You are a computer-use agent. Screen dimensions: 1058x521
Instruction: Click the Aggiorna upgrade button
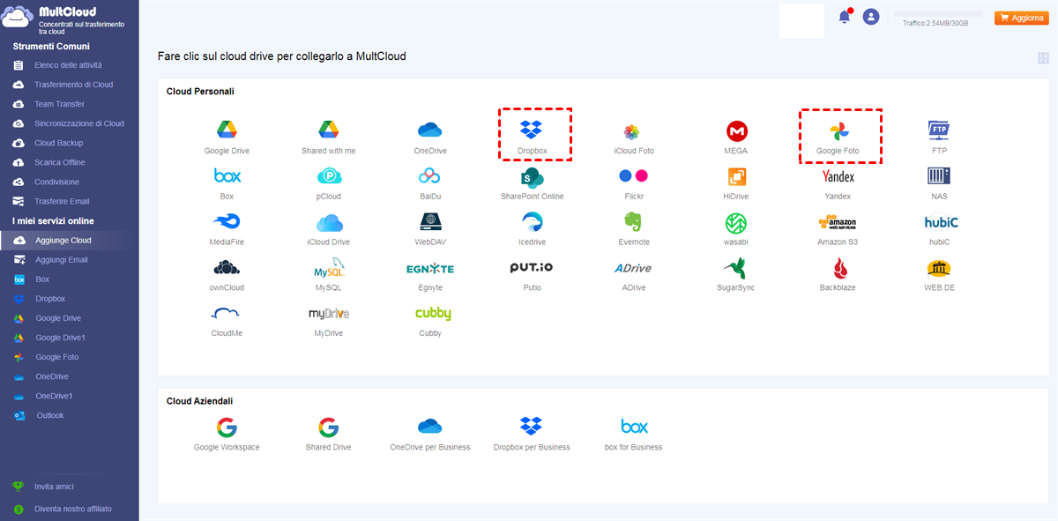point(1021,18)
